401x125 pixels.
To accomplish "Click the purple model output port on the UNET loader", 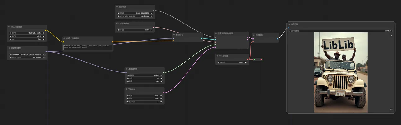I will pos(46,51).
